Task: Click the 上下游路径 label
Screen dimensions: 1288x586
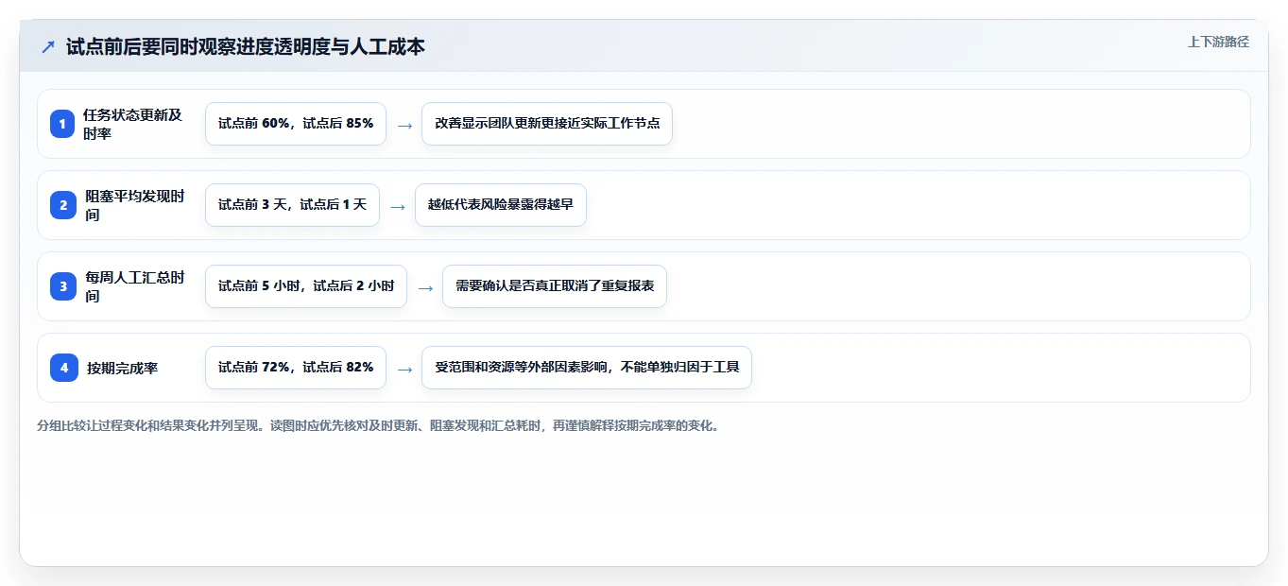Action: 1218,42
